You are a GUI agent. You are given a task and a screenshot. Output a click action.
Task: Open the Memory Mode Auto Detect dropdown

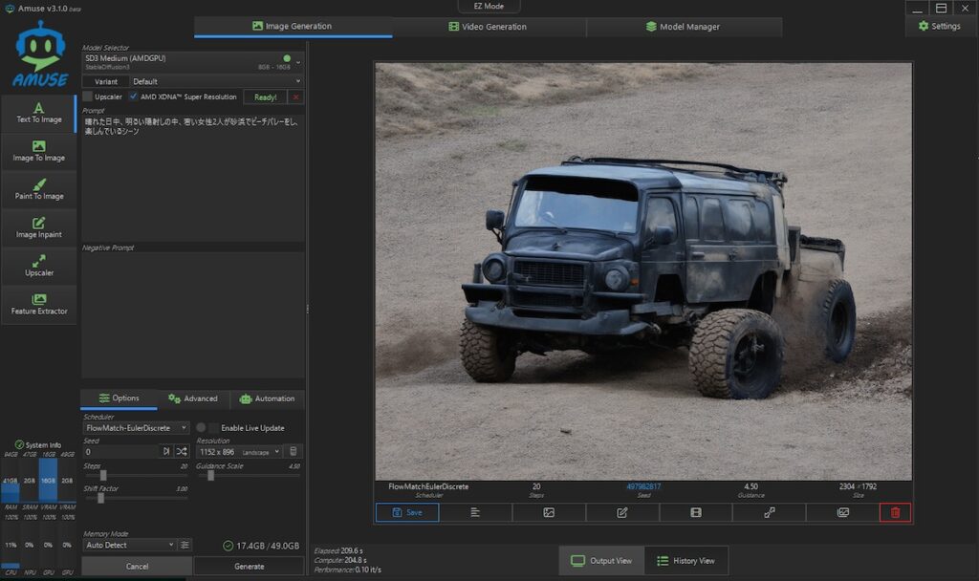click(130, 545)
